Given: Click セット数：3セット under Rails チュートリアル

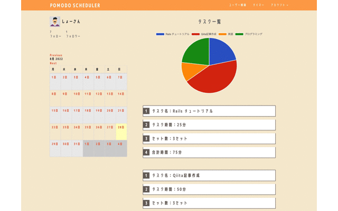Looking at the screenshot, I should [x=209, y=139].
